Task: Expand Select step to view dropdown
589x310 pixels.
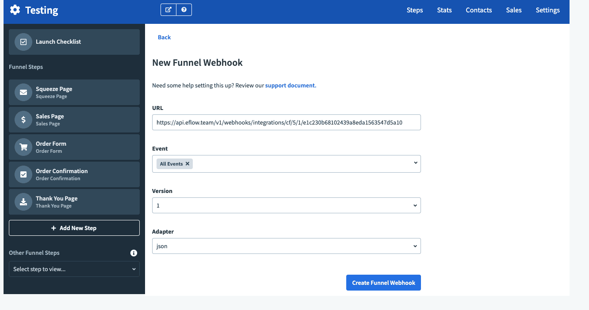Action: (x=74, y=269)
